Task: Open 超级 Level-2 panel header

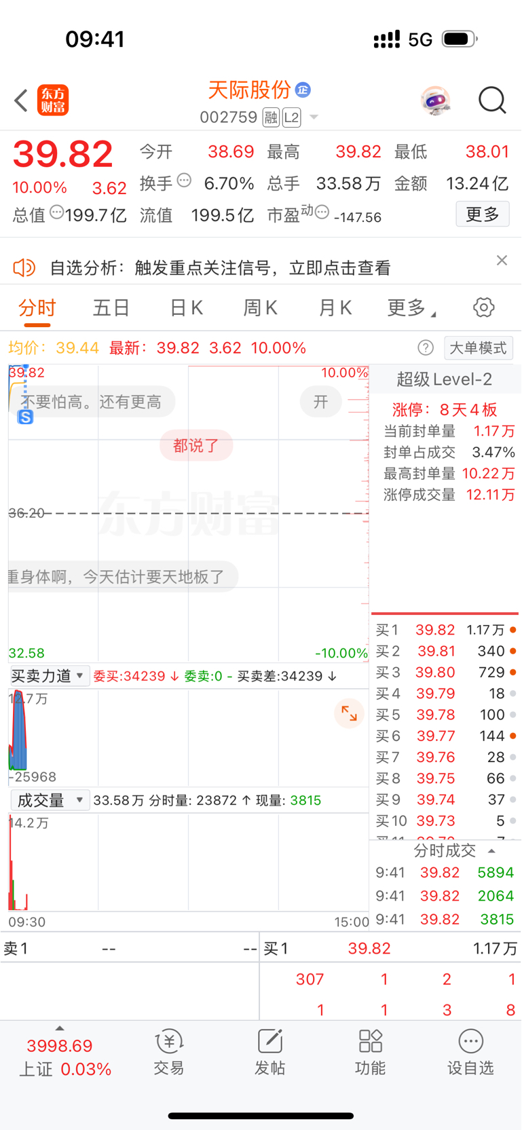Action: tap(445, 379)
